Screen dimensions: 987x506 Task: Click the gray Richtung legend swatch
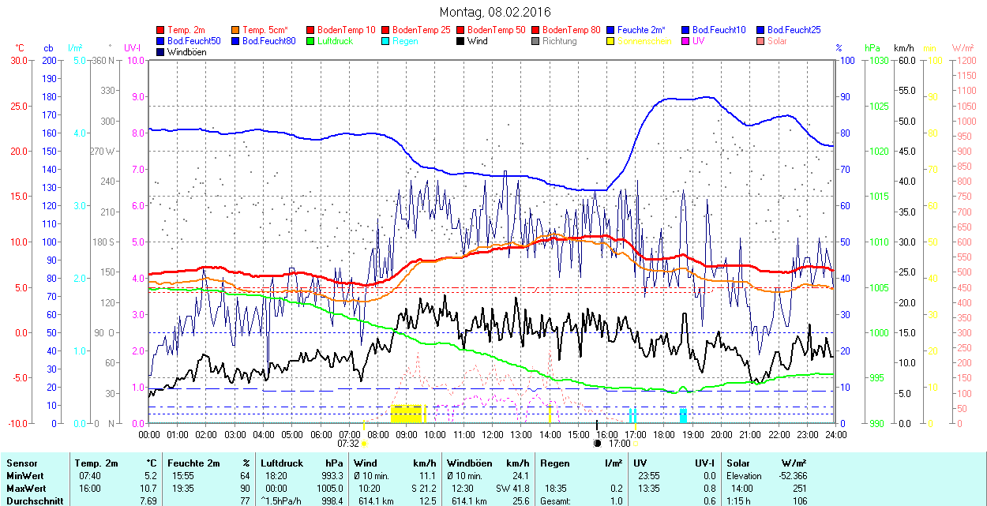[536, 41]
